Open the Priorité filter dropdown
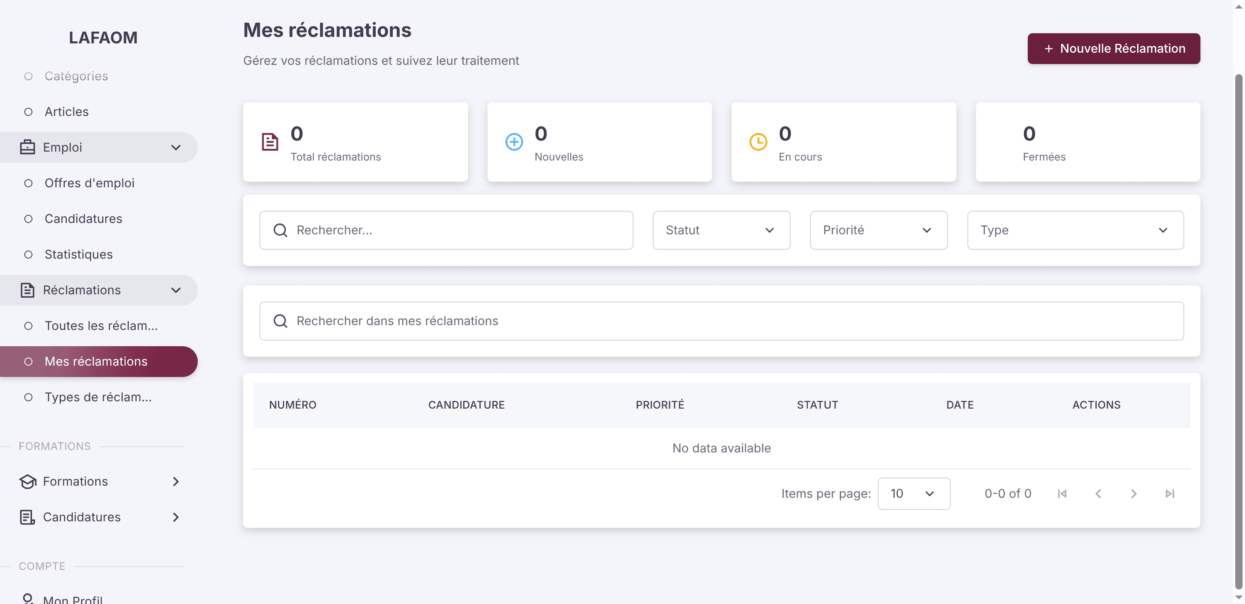This screenshot has height=604, width=1245. 878,230
